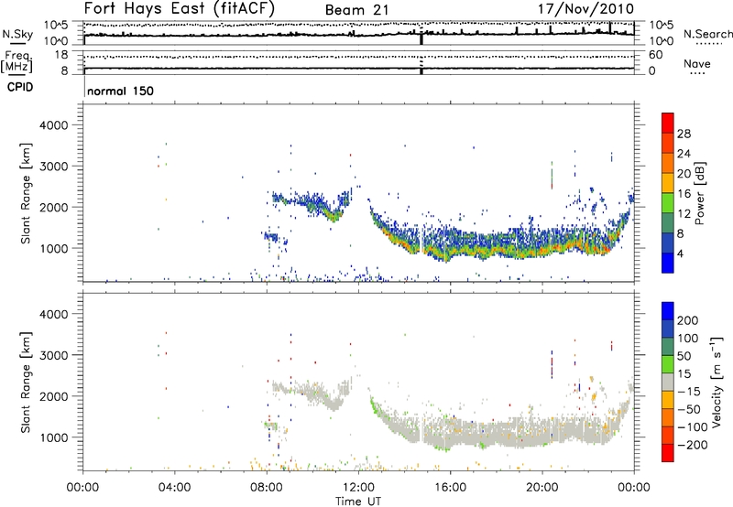This screenshot has height=507, width=733.
Task: Click the '-50' label on velocity color bar
Action: coord(688,410)
